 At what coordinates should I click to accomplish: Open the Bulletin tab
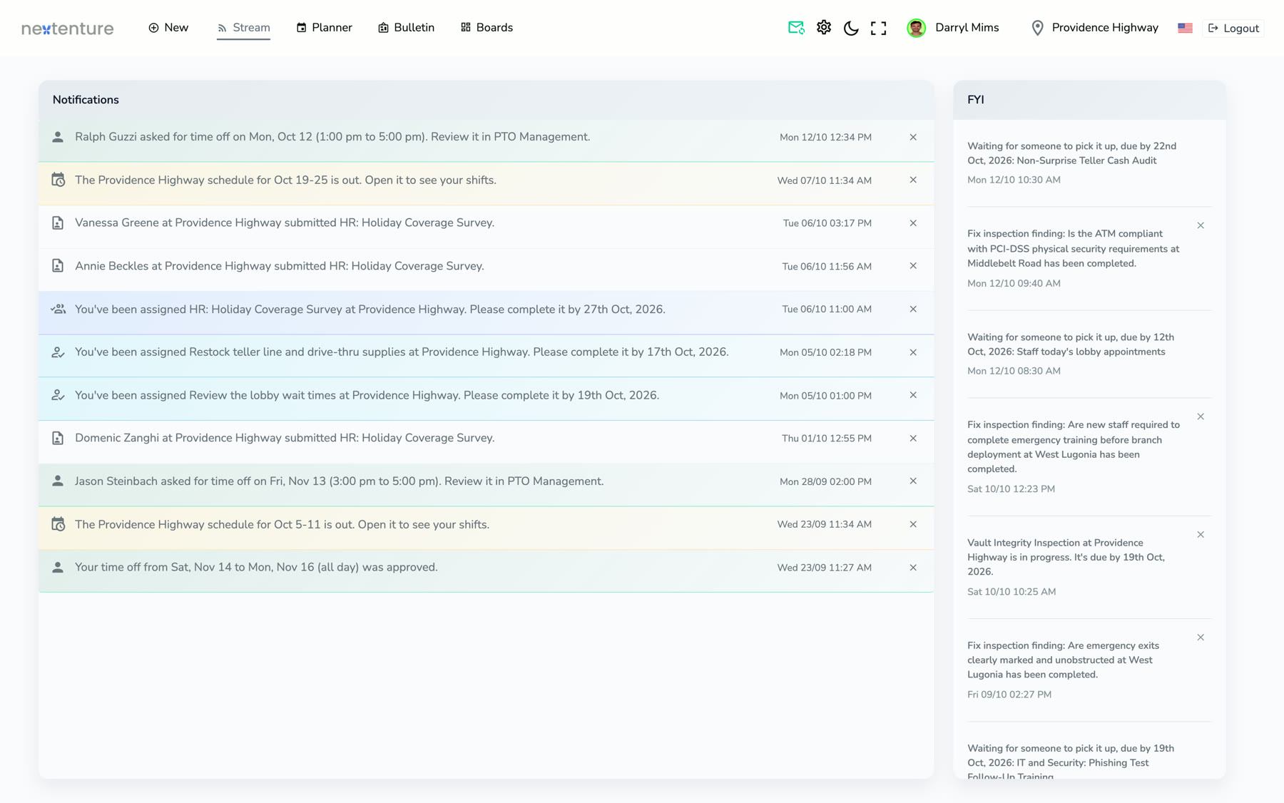pyautogui.click(x=406, y=28)
